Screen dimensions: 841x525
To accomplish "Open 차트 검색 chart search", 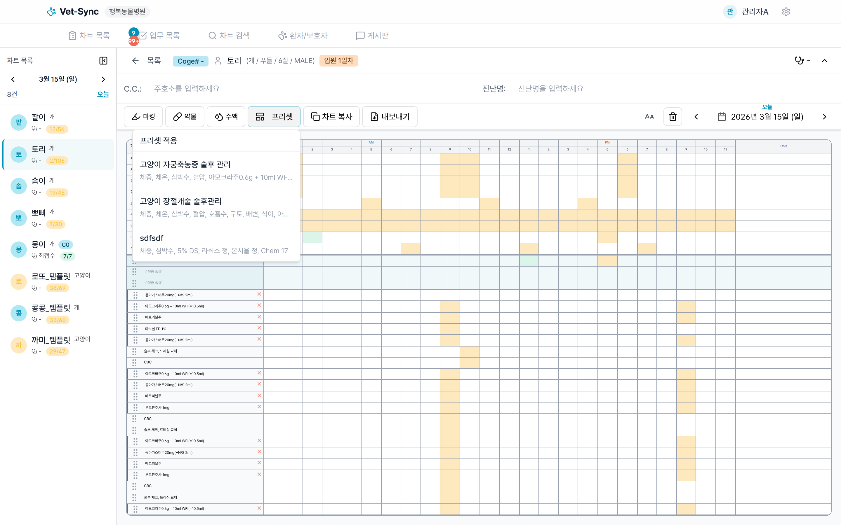I will click(229, 35).
